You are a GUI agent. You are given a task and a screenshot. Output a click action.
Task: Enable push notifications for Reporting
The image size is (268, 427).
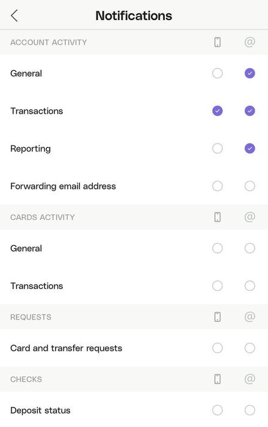pos(217,148)
